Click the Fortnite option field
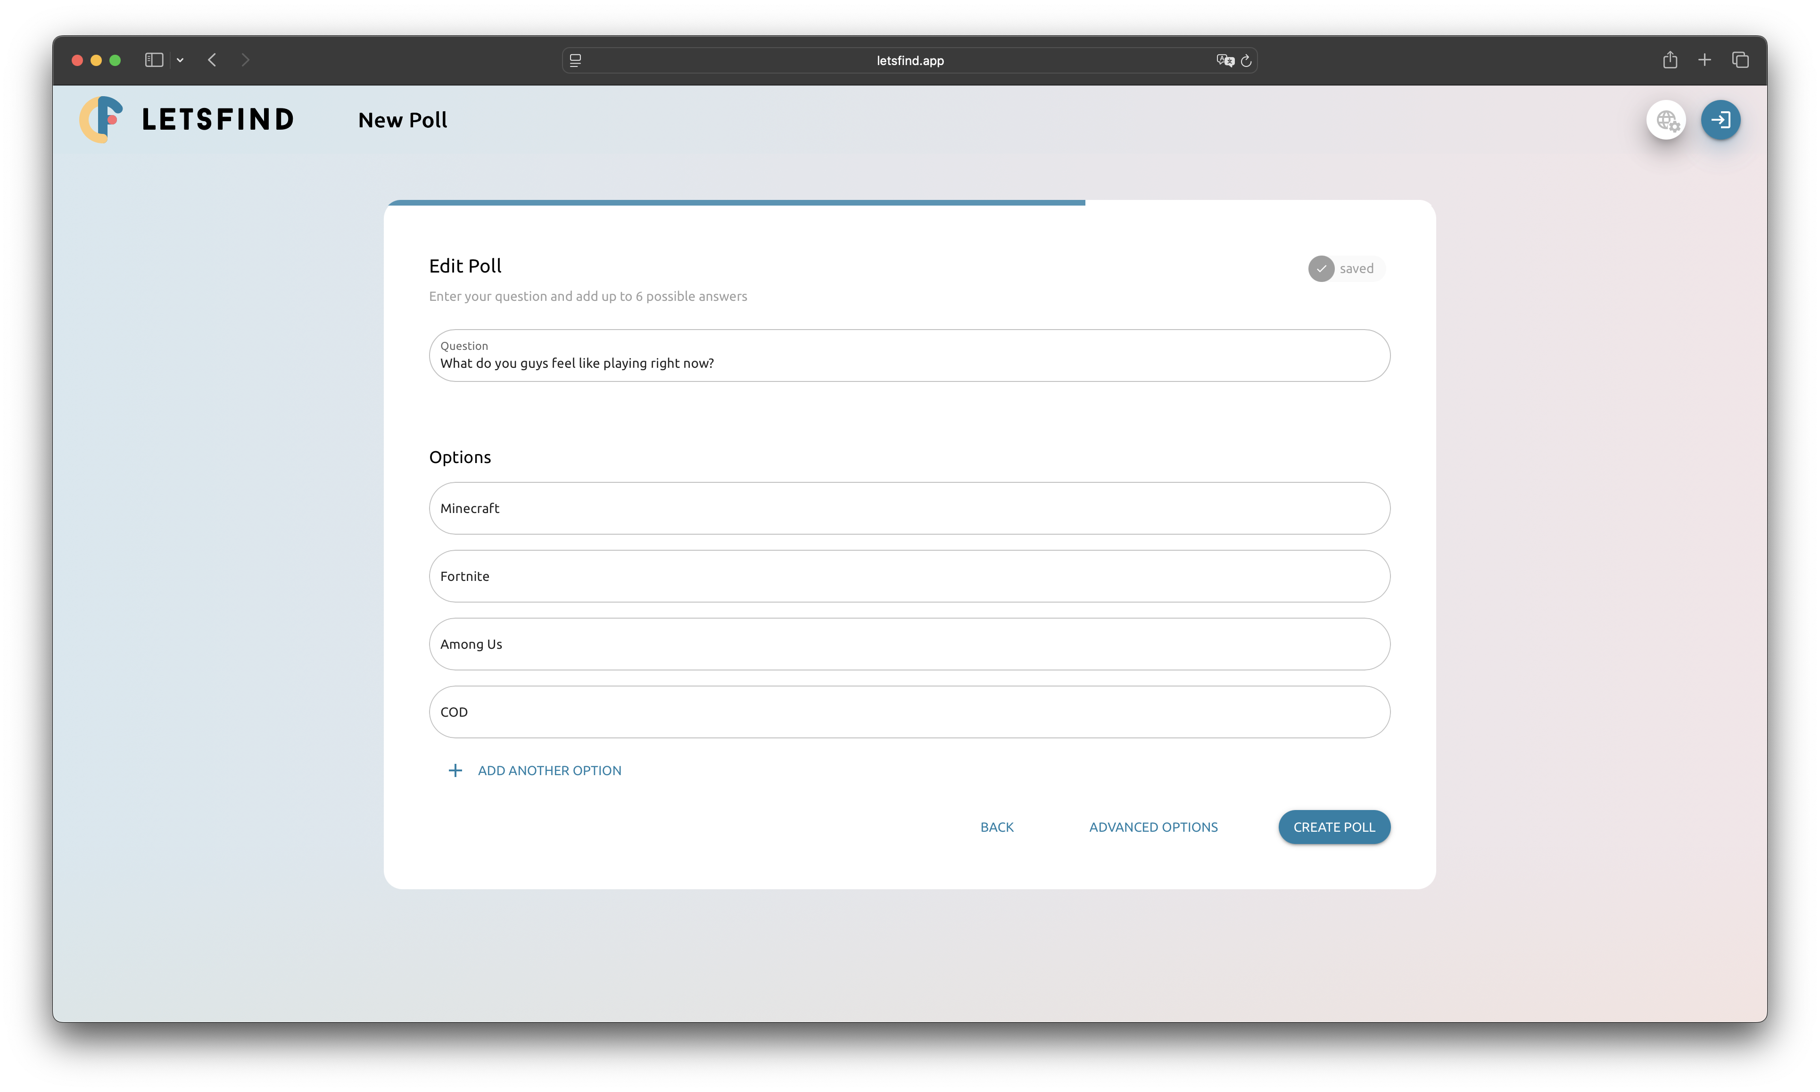The height and width of the screenshot is (1092, 1820). tap(909, 576)
